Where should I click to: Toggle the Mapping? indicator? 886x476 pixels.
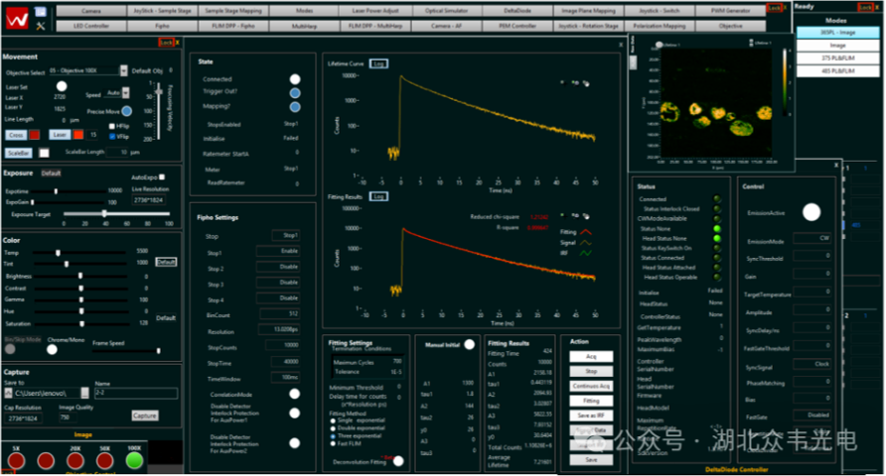pos(294,107)
